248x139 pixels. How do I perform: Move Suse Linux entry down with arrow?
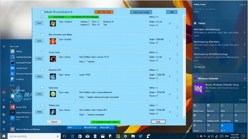177,97
